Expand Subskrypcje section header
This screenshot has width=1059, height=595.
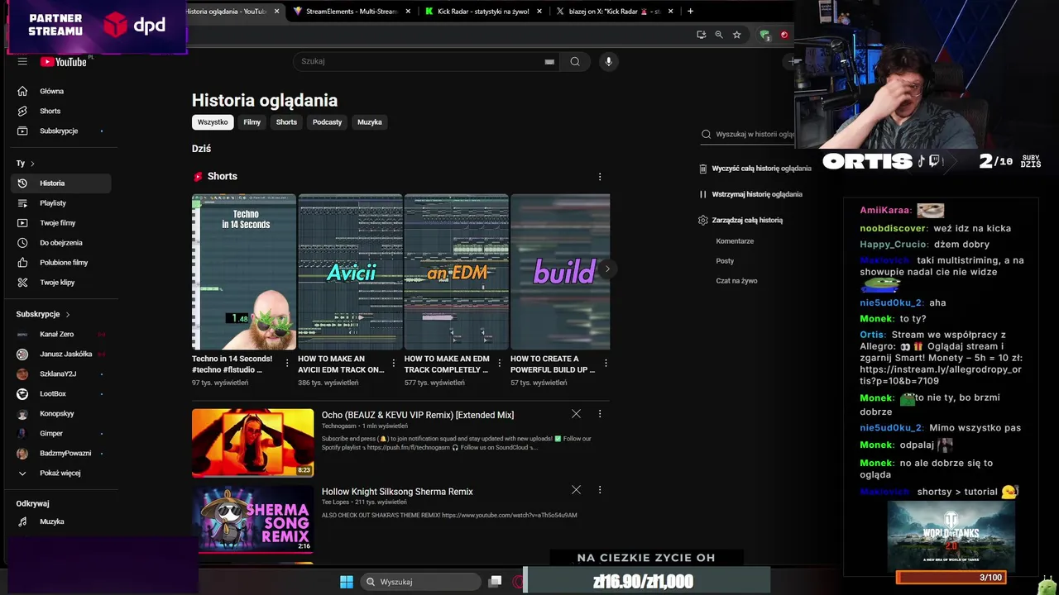[x=43, y=314]
